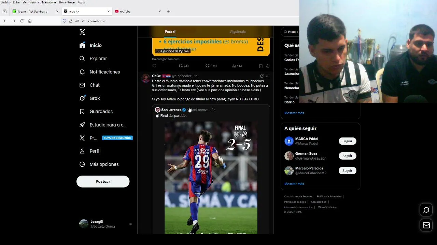437x245 pixels.
Task: Open the Herramientas menu
Action: pos(67,2)
